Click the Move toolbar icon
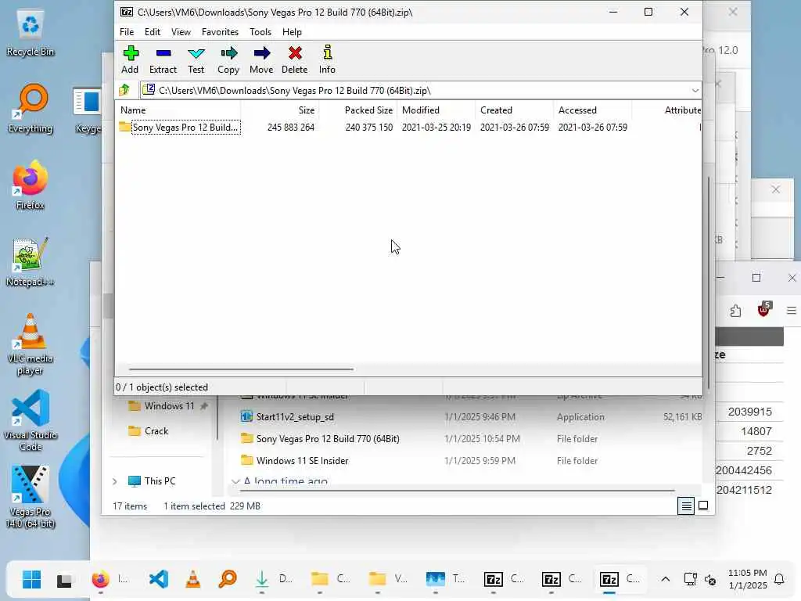The height and width of the screenshot is (601, 801). 261,59
